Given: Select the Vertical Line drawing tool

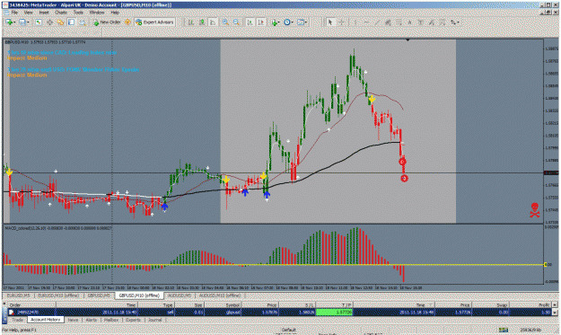Looking at the screenshot, I should point(355,22).
